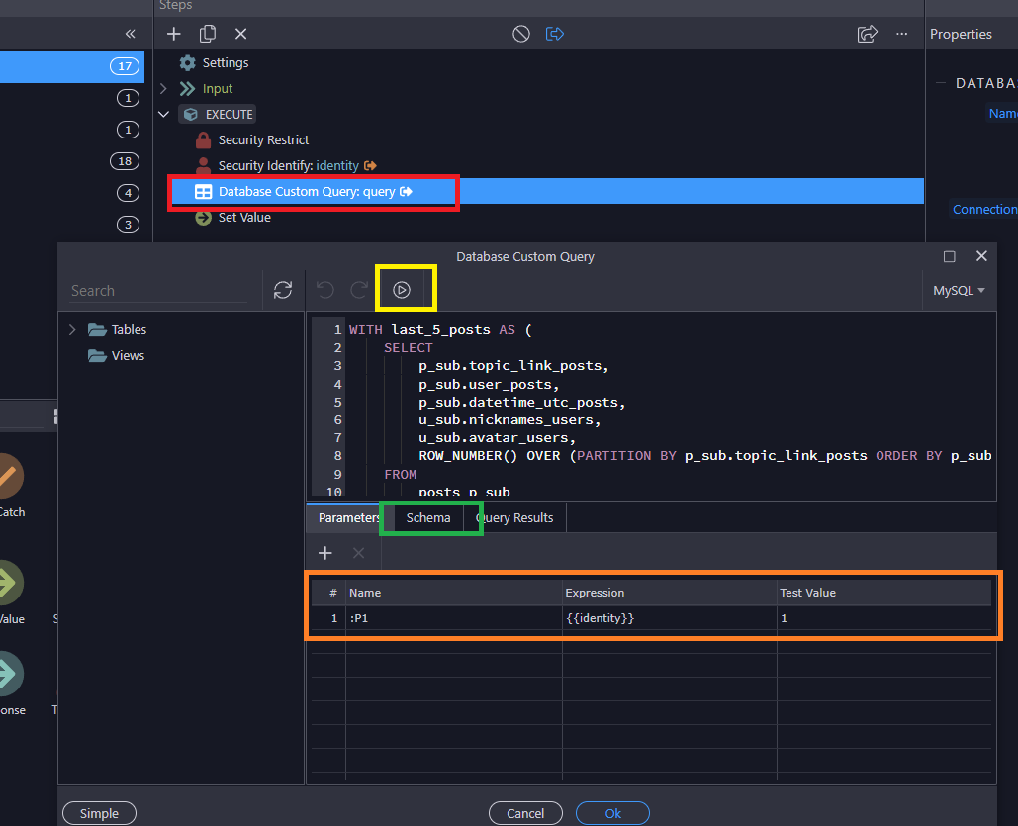Click the SELECT keyword on line 2

(x=408, y=348)
